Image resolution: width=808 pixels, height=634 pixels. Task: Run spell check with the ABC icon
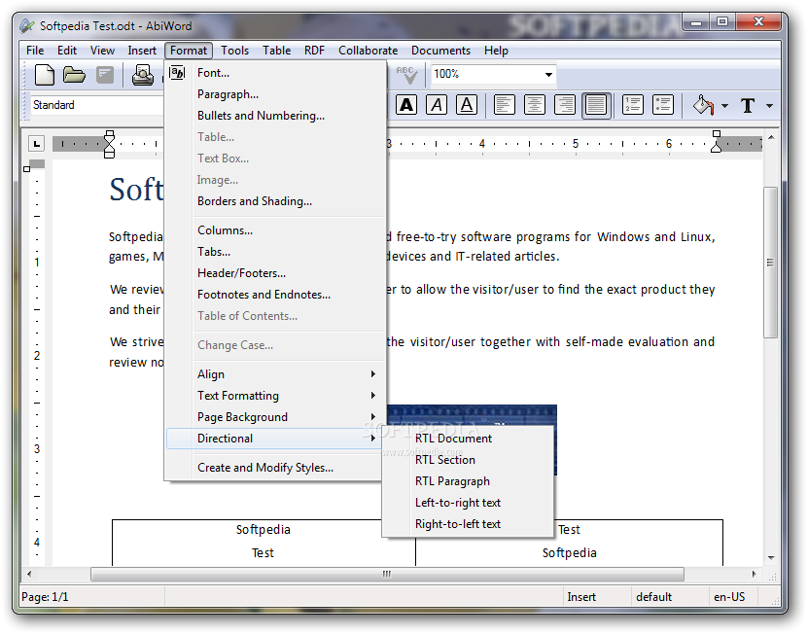click(407, 75)
